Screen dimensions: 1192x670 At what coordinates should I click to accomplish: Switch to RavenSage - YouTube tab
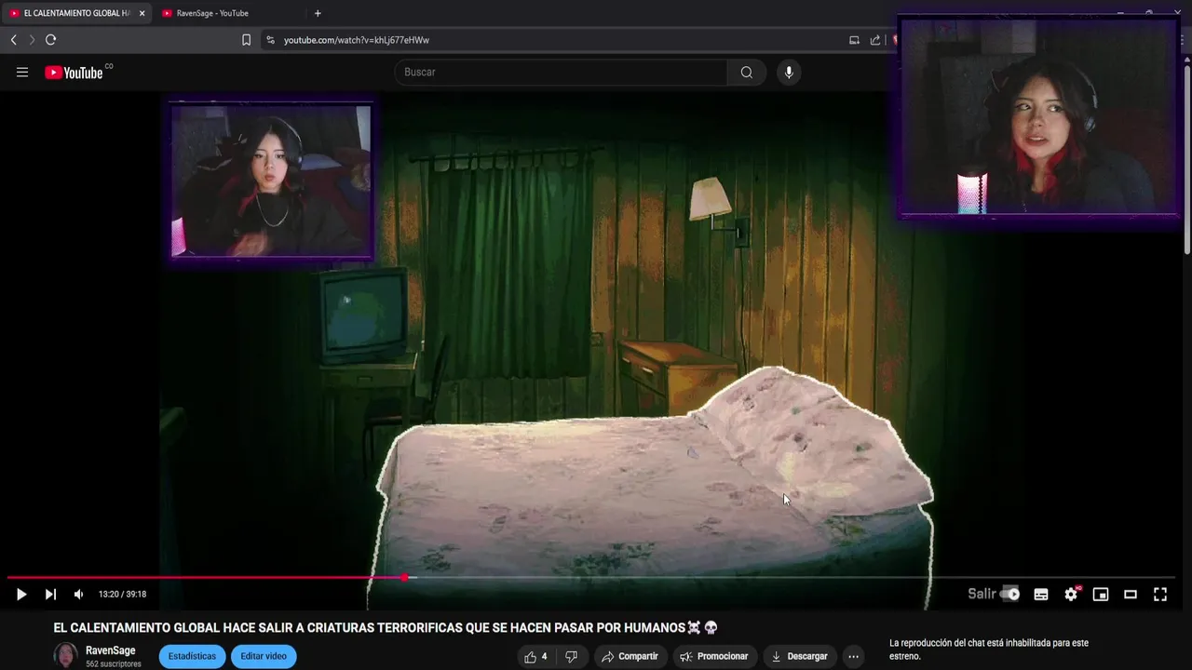pos(212,13)
